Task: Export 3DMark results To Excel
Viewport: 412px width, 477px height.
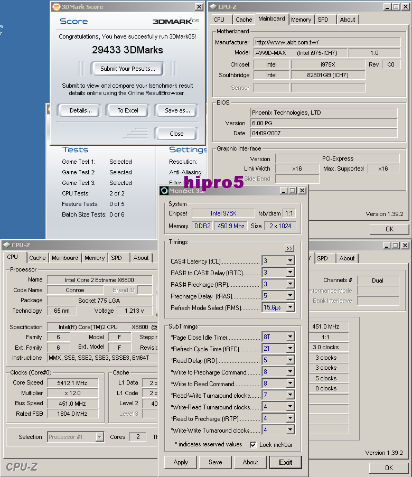Action: coord(127,110)
